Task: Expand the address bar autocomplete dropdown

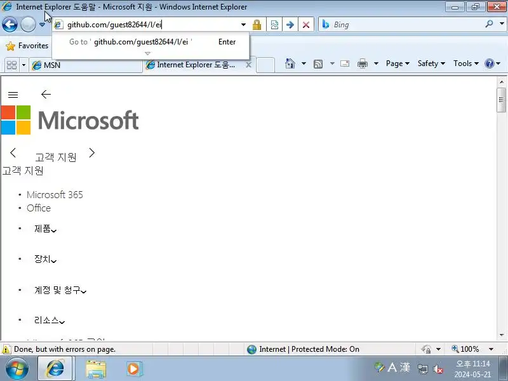Action: (243, 25)
